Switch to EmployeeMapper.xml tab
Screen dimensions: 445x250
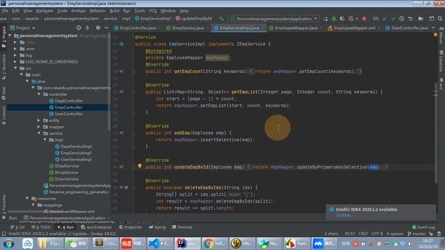(351, 28)
